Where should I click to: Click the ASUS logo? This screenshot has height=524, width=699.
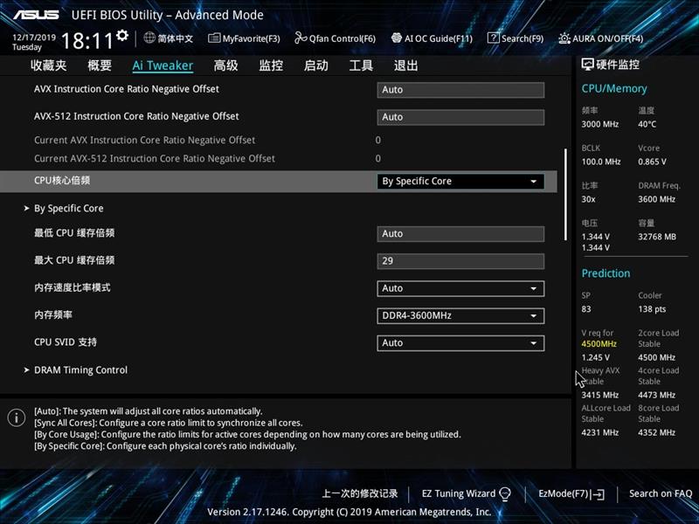click(x=36, y=15)
